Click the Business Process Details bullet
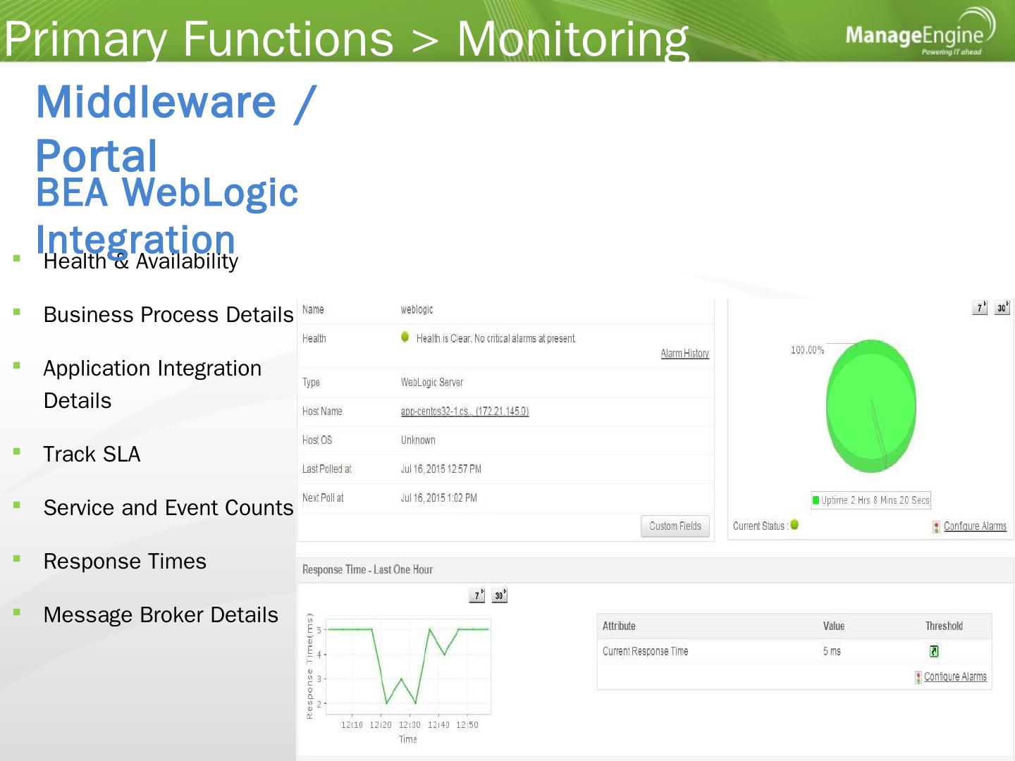 (x=168, y=315)
